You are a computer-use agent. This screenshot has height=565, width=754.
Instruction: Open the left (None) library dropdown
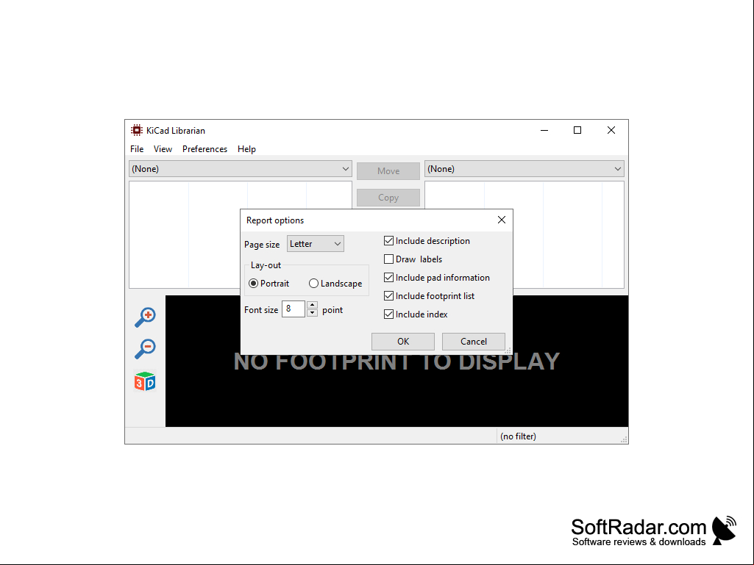click(x=241, y=169)
